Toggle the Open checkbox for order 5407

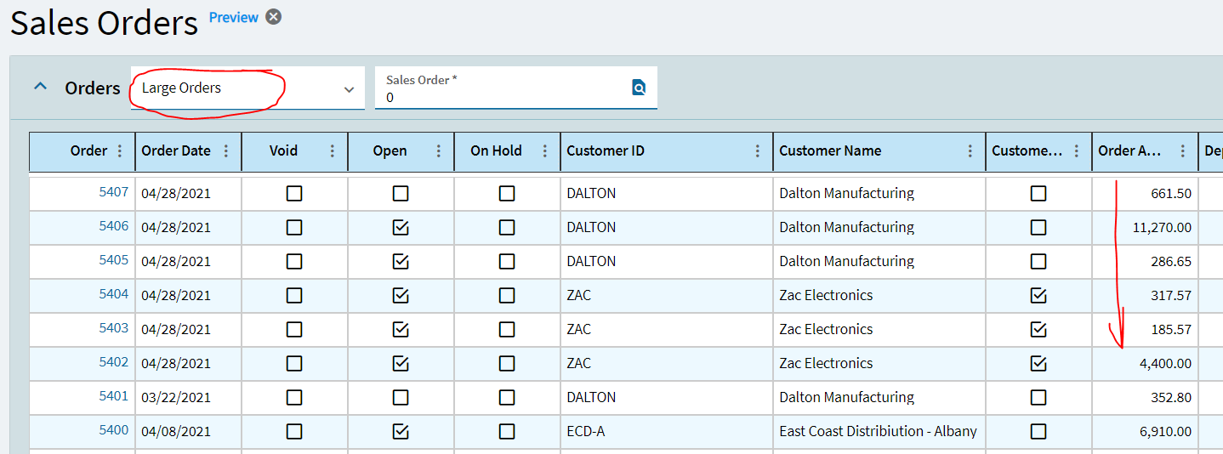tap(401, 194)
